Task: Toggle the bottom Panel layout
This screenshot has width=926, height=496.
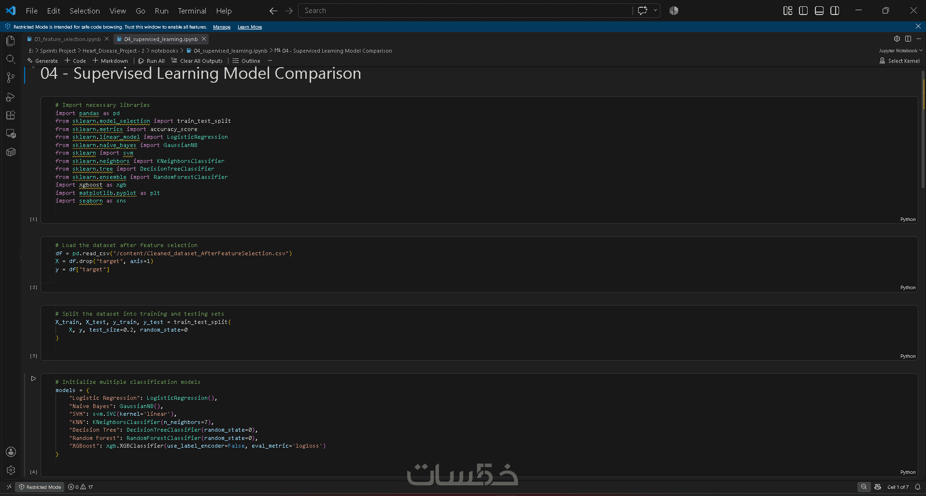Action: pyautogui.click(x=819, y=11)
